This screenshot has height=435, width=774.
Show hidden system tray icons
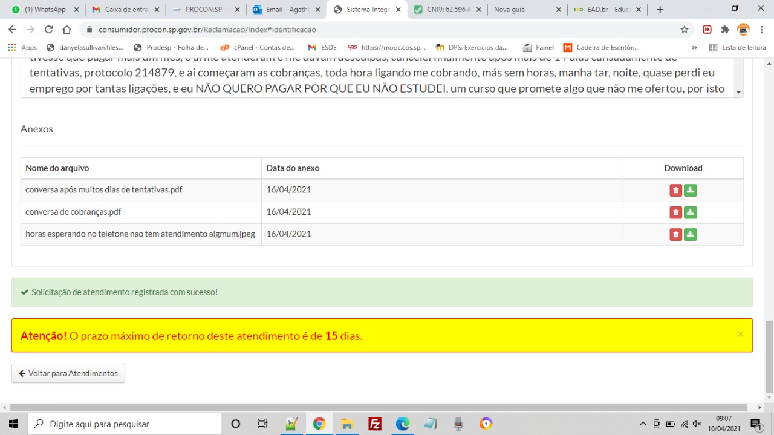(643, 424)
